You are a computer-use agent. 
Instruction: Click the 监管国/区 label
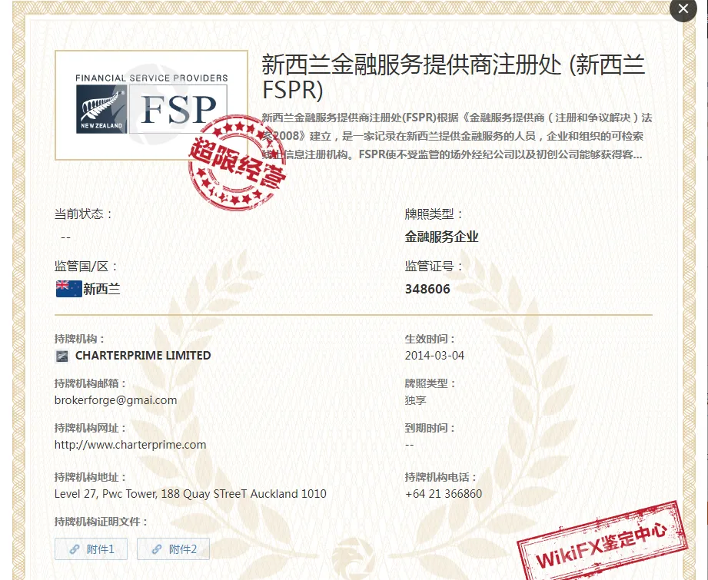(x=86, y=267)
